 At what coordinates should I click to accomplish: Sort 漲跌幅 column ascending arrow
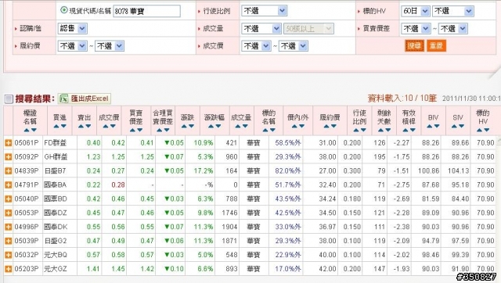tap(211, 127)
